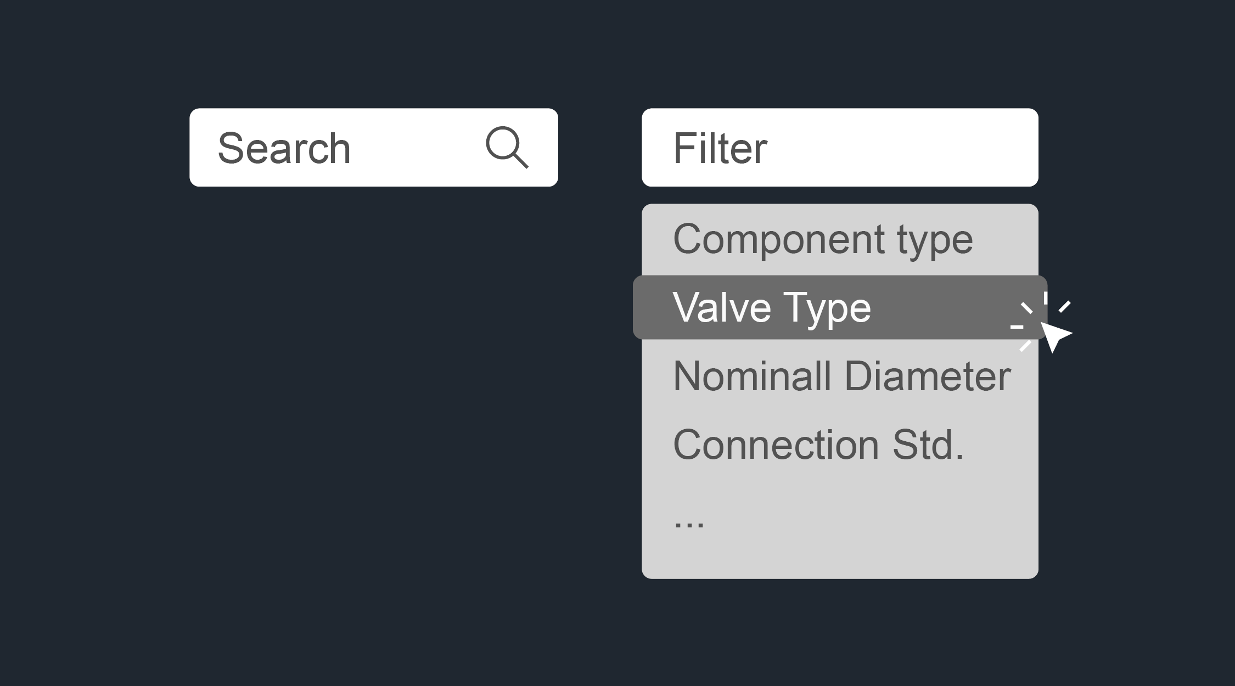Filter results by Component type
1235x686 pixels.
pos(822,239)
